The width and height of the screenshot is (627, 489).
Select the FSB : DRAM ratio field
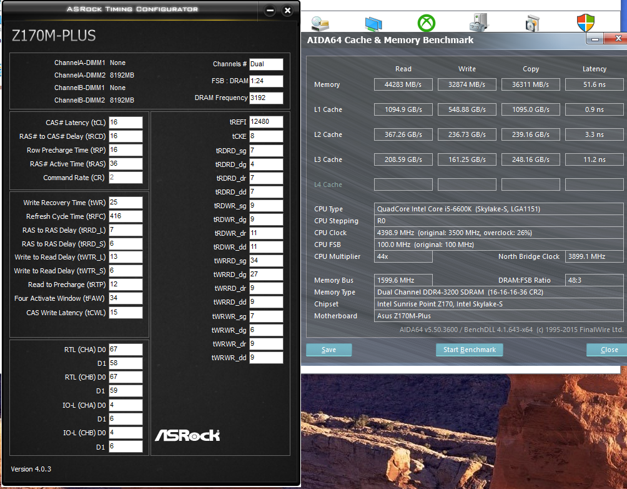coord(266,81)
